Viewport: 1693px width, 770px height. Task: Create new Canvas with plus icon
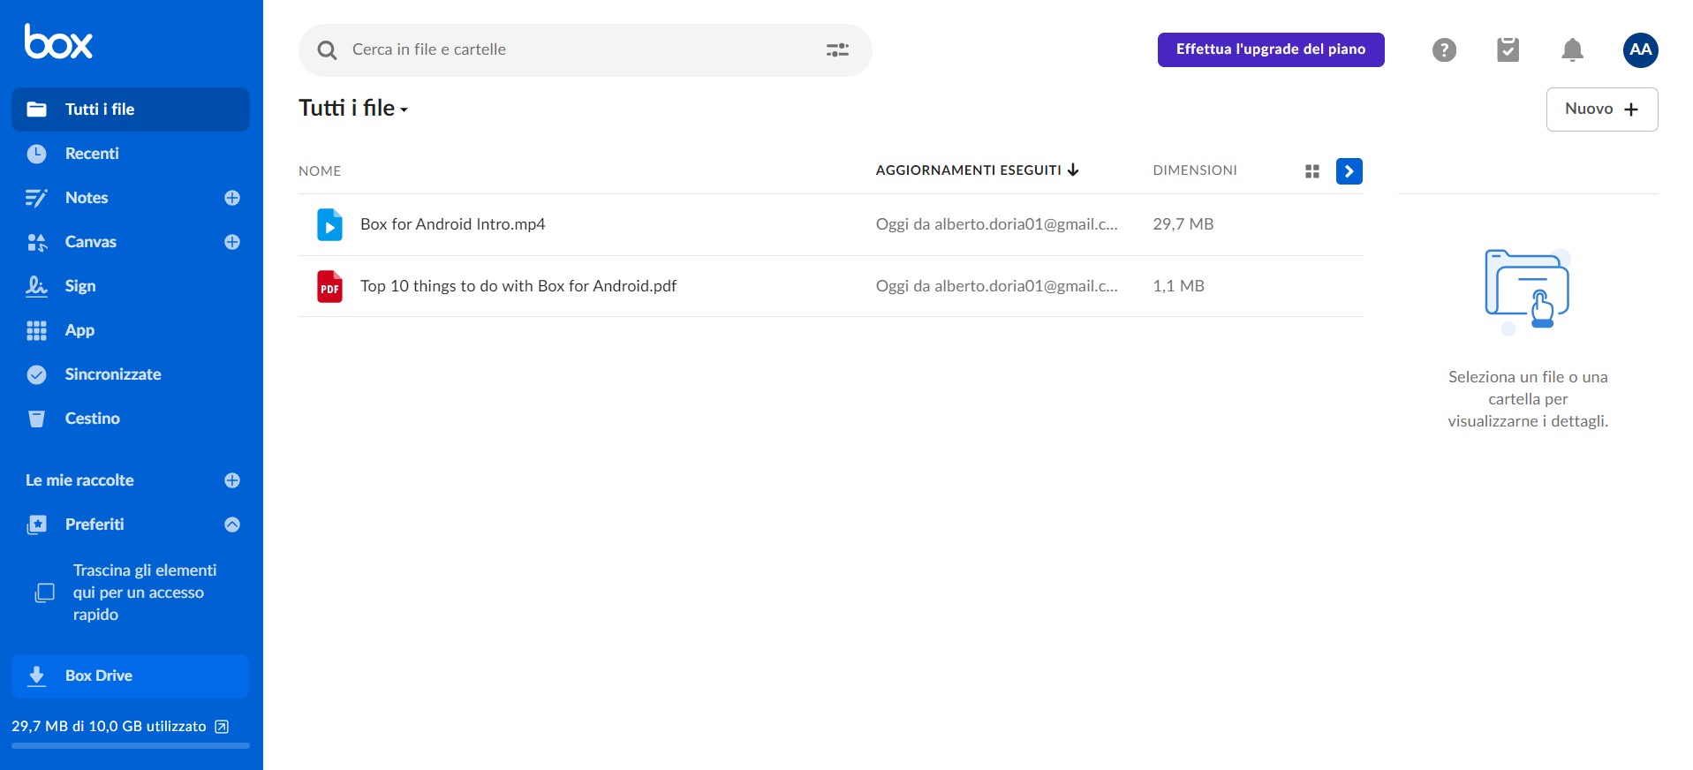pyautogui.click(x=232, y=242)
